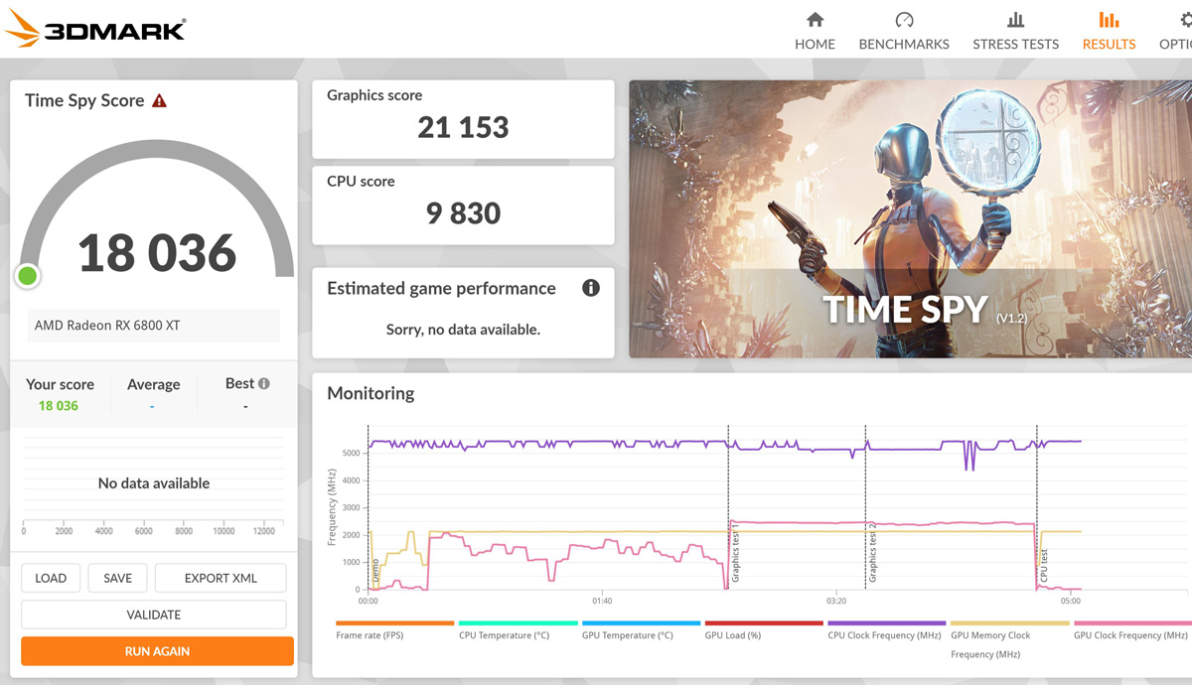Select the Results tab

coord(1109,31)
